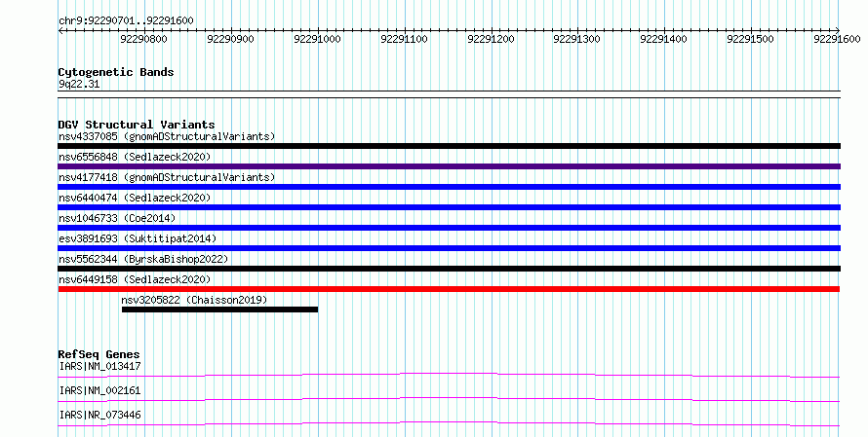
Task: Open the nsv6449158 (Sedlazeck2020) label
Action: pos(135,279)
